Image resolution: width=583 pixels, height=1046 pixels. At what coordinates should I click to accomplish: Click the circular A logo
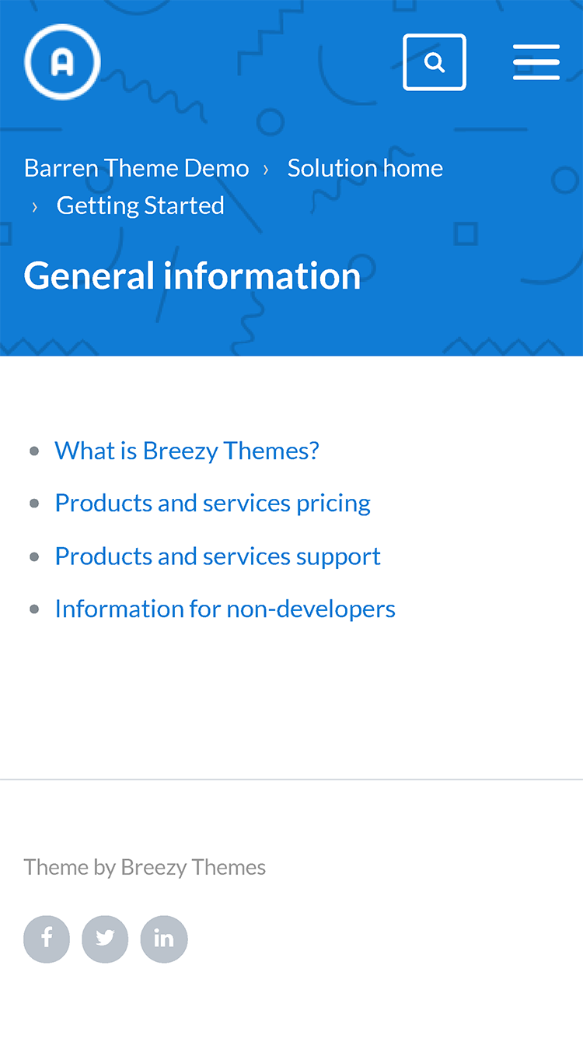pos(62,62)
